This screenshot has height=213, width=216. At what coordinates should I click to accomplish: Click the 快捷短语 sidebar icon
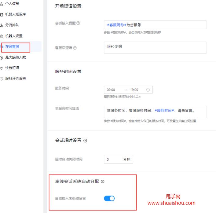point(2,68)
